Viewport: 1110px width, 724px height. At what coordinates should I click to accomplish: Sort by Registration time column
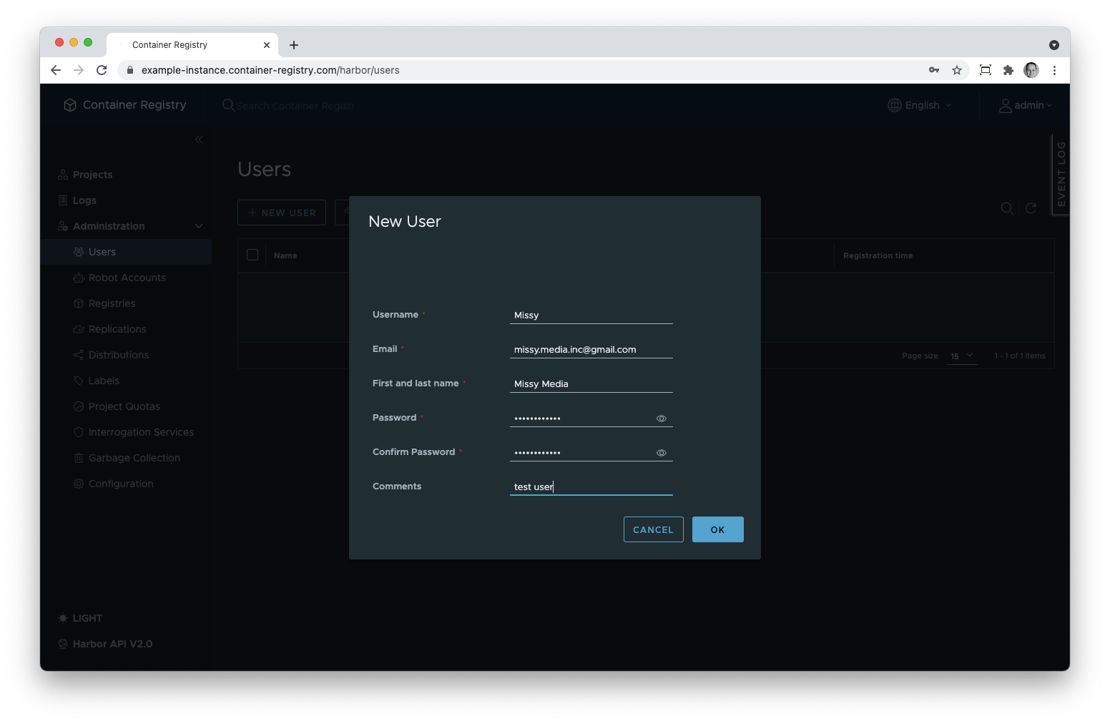(878, 255)
